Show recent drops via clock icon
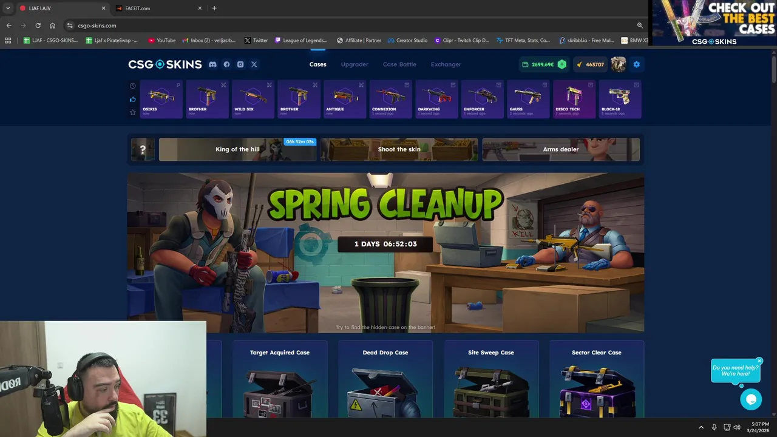Viewport: 777px width, 437px height. (x=133, y=86)
